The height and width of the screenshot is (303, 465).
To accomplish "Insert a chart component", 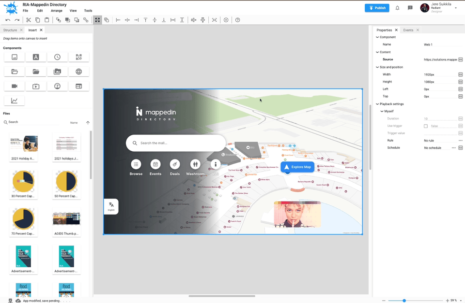I will [15, 101].
